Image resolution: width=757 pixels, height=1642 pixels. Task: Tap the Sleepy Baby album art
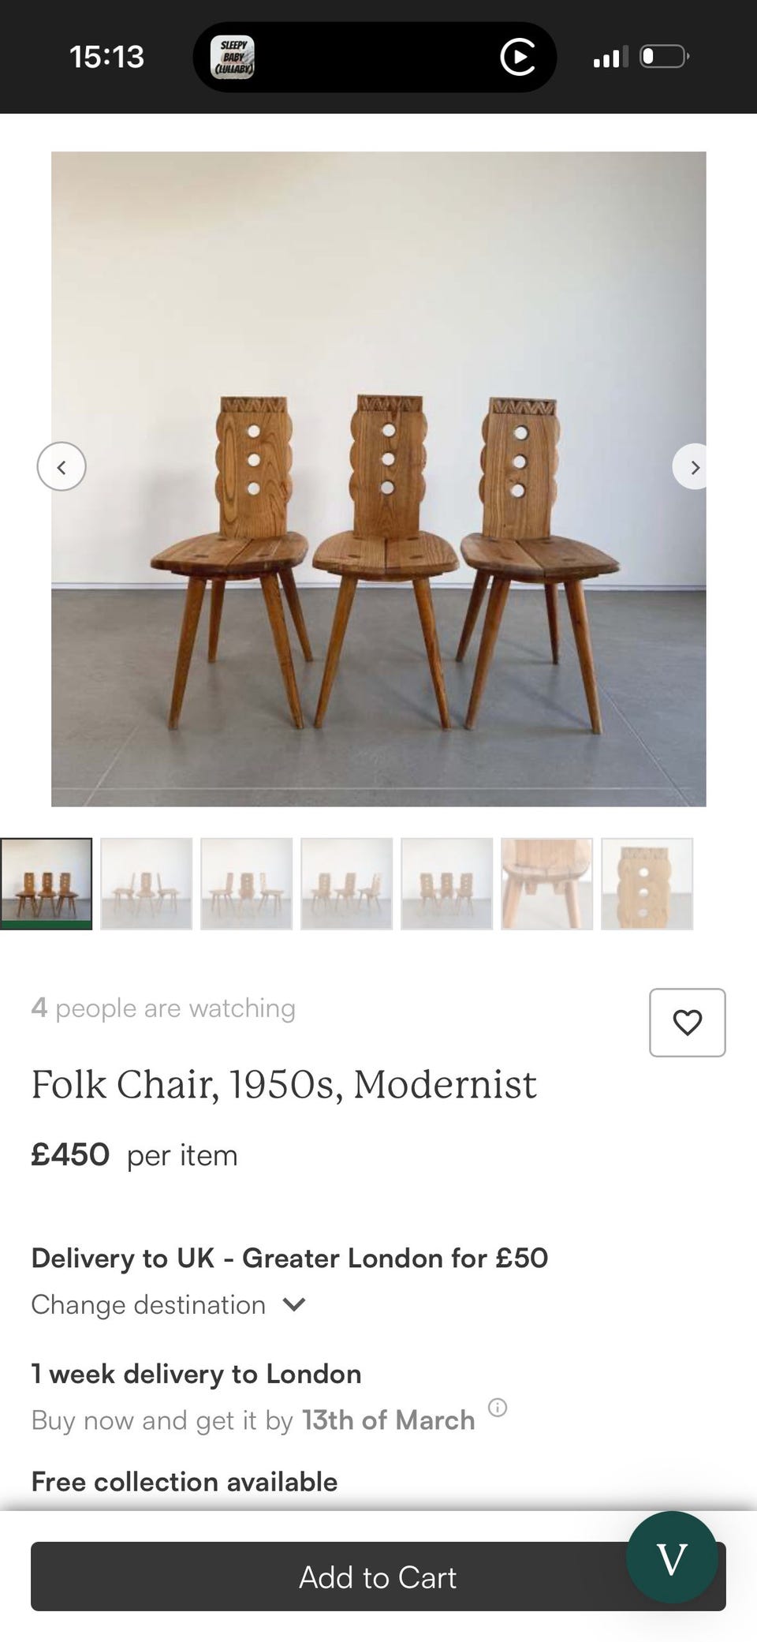(x=232, y=58)
